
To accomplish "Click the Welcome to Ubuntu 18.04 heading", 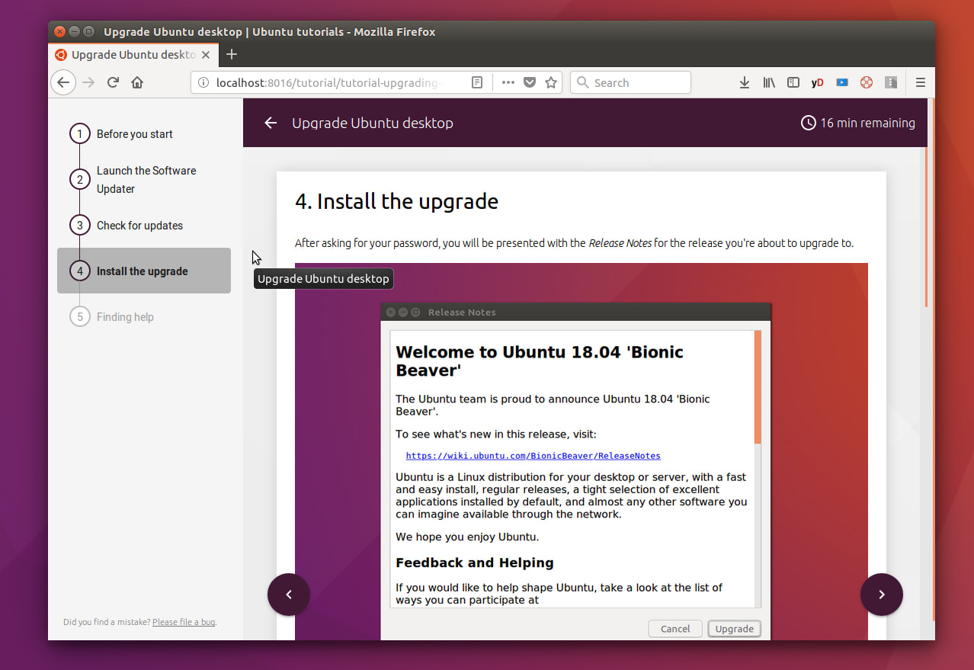I will (540, 361).
